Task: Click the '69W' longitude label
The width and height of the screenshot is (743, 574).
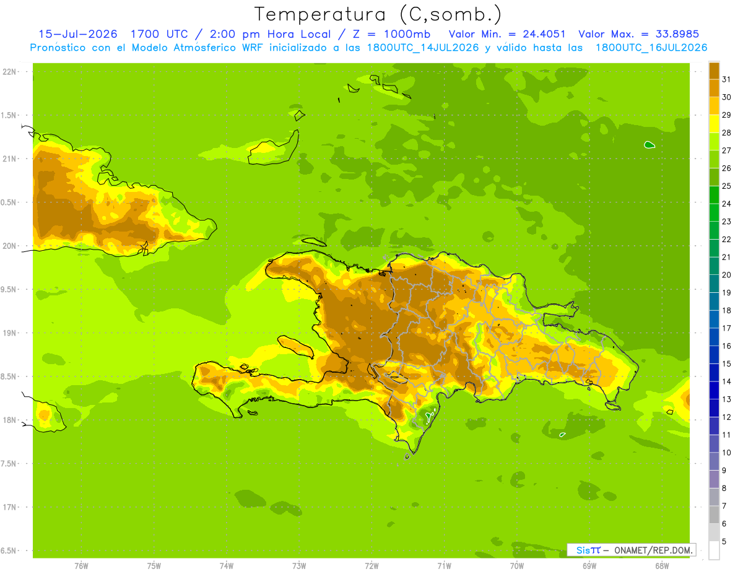Action: [x=589, y=566]
